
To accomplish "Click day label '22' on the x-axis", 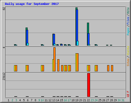I will 88,100.
